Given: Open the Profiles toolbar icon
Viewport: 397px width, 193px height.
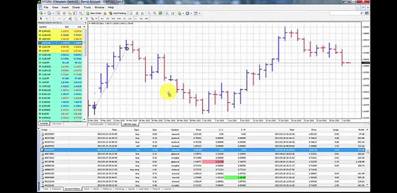Looking at the screenshot, I should point(49,13).
